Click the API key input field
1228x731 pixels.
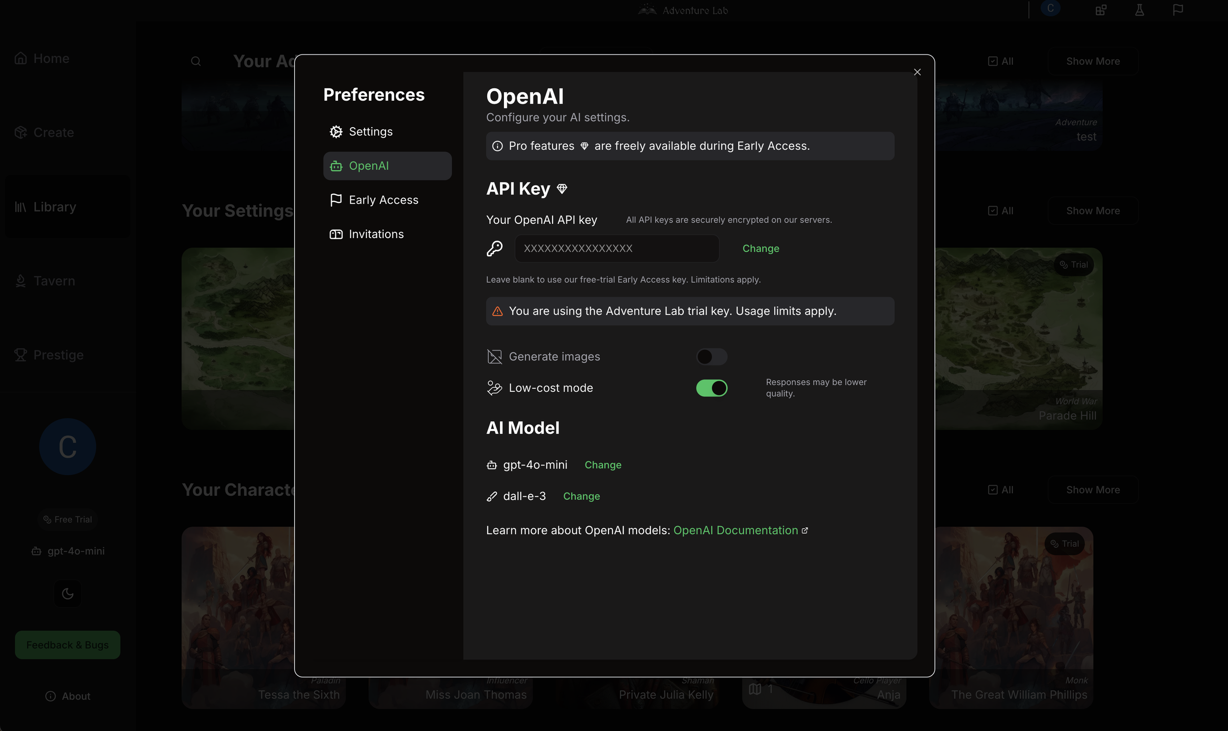(617, 248)
